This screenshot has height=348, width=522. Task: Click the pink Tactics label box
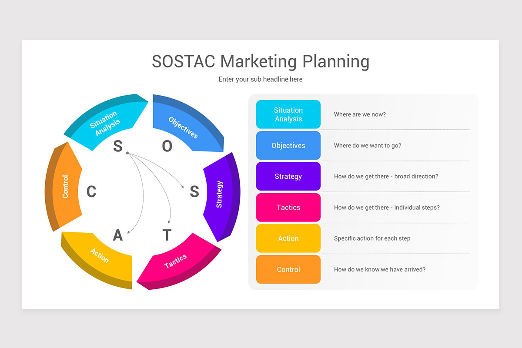[x=288, y=207]
